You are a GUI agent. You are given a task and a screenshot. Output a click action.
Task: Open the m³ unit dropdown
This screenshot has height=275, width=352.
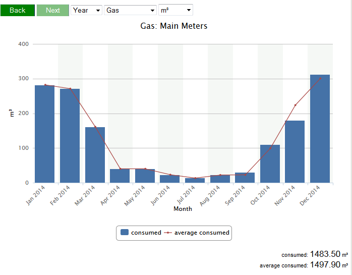[175, 10]
